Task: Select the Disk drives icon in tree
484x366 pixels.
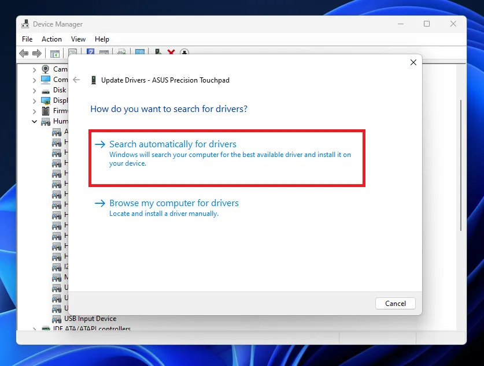Action: pyautogui.click(x=45, y=91)
